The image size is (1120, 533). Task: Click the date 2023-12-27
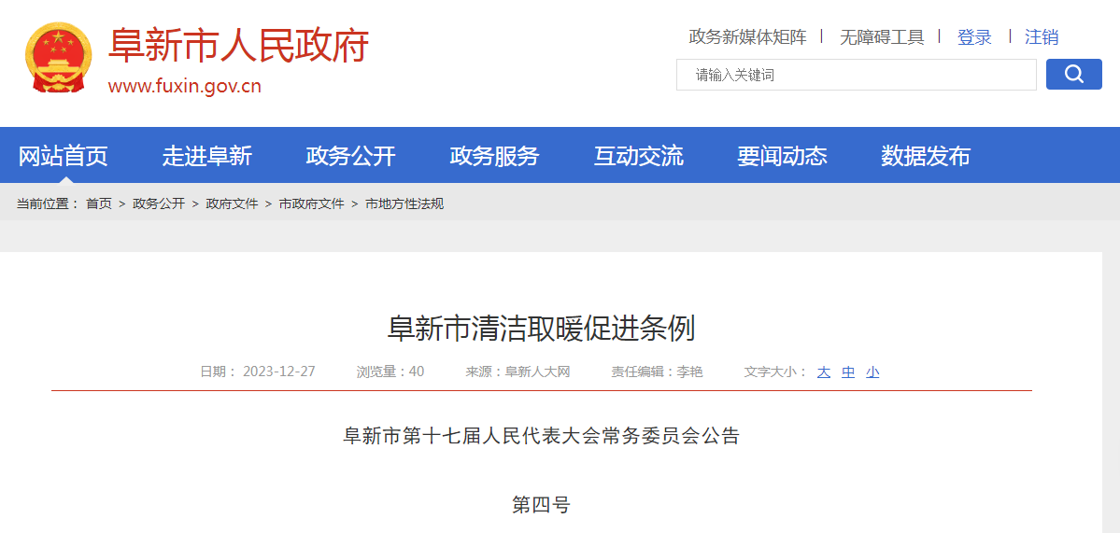(278, 372)
